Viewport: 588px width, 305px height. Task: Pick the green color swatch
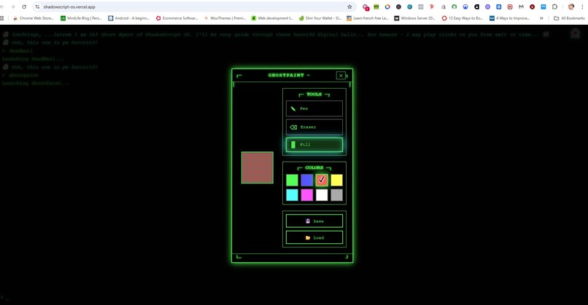pyautogui.click(x=292, y=180)
